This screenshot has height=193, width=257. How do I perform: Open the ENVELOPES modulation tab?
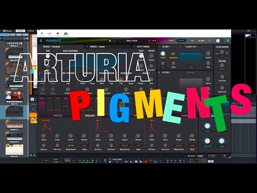(90, 116)
